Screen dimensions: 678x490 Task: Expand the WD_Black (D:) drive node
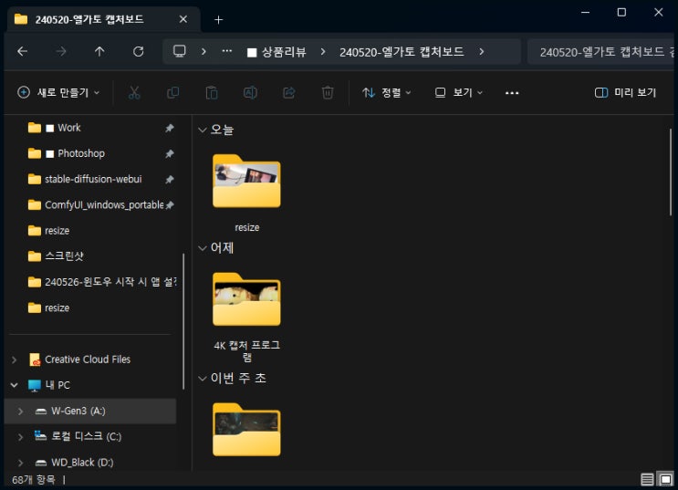20,463
